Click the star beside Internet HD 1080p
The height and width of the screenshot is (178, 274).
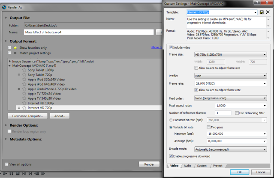click(x=24, y=103)
